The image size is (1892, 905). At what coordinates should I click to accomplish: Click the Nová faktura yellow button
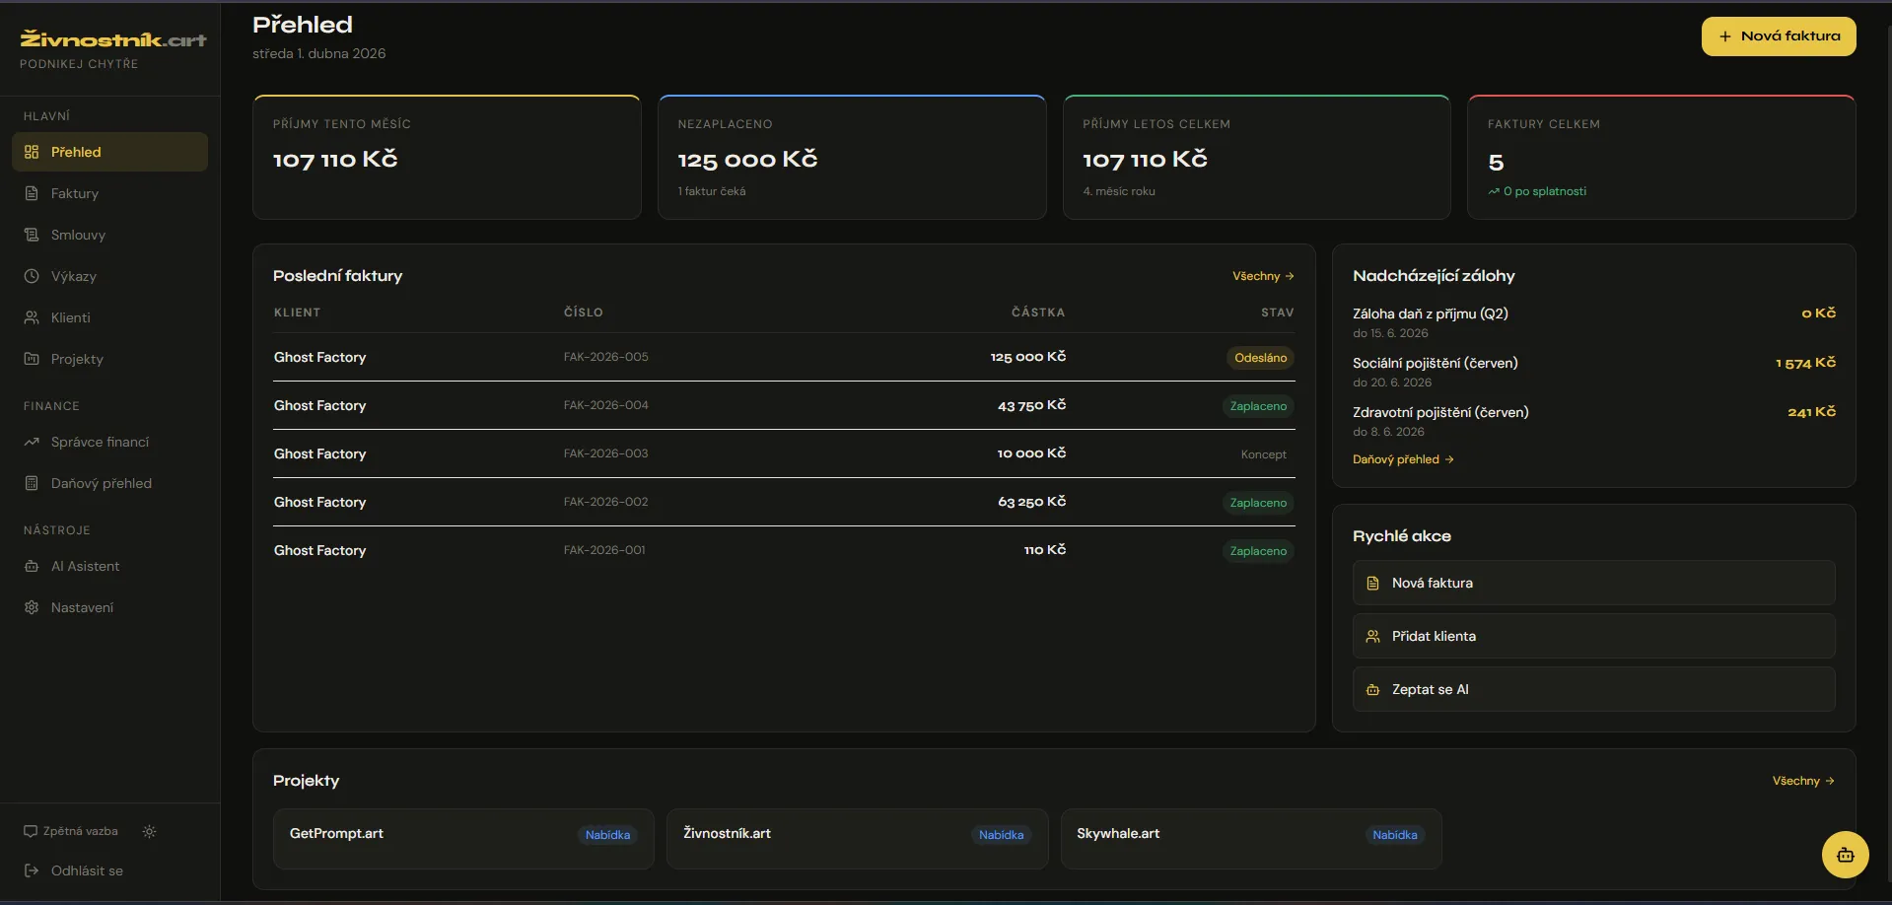click(1778, 35)
